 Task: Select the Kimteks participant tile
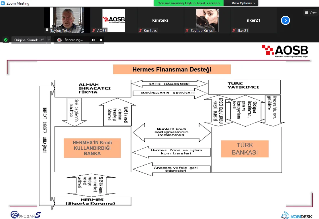(160, 20)
